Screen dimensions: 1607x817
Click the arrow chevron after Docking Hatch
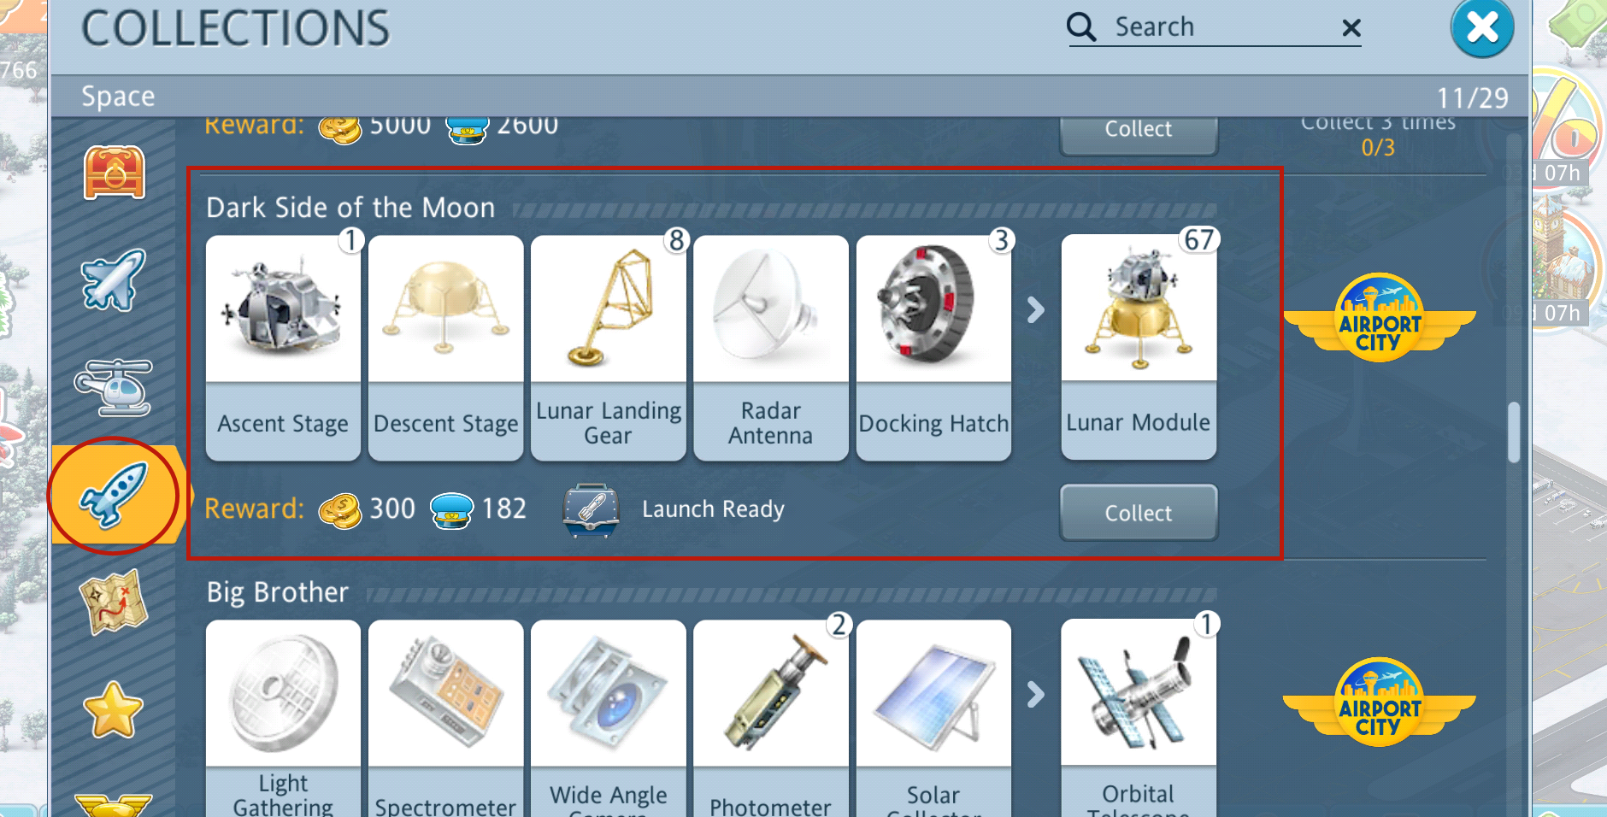point(1036,309)
